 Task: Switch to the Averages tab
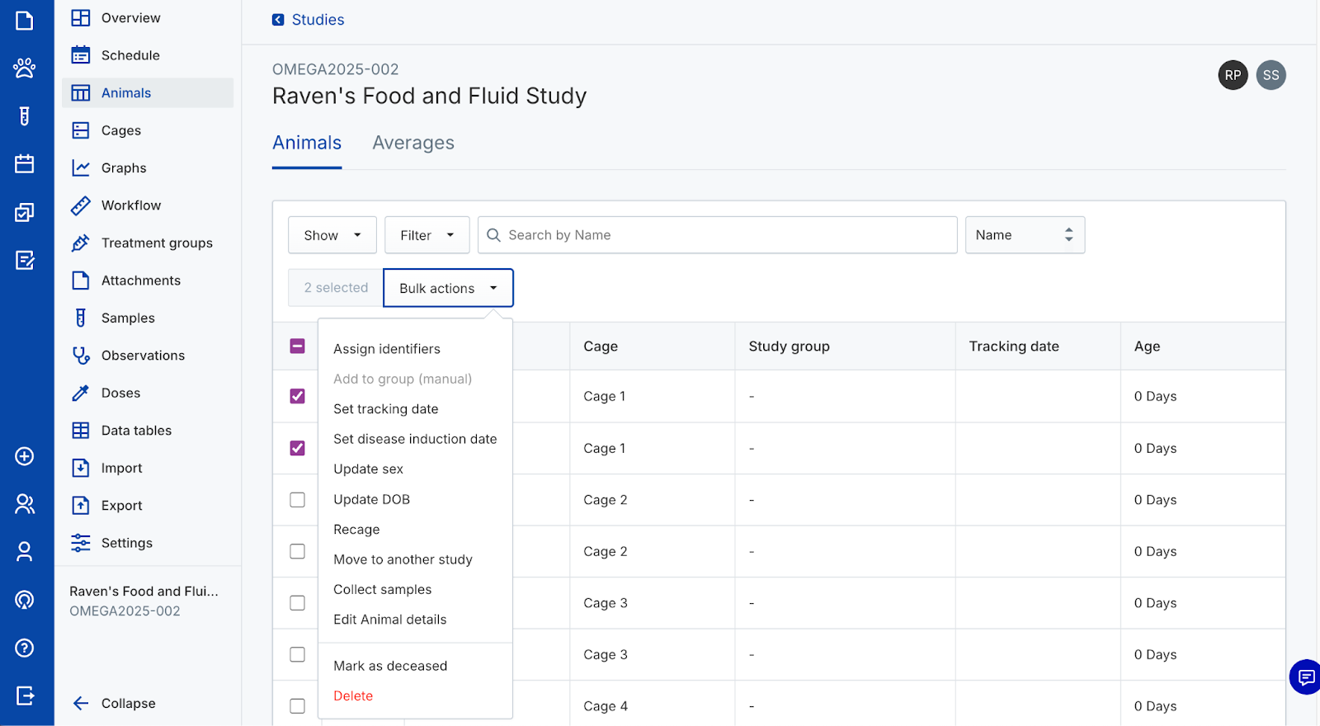pyautogui.click(x=412, y=143)
